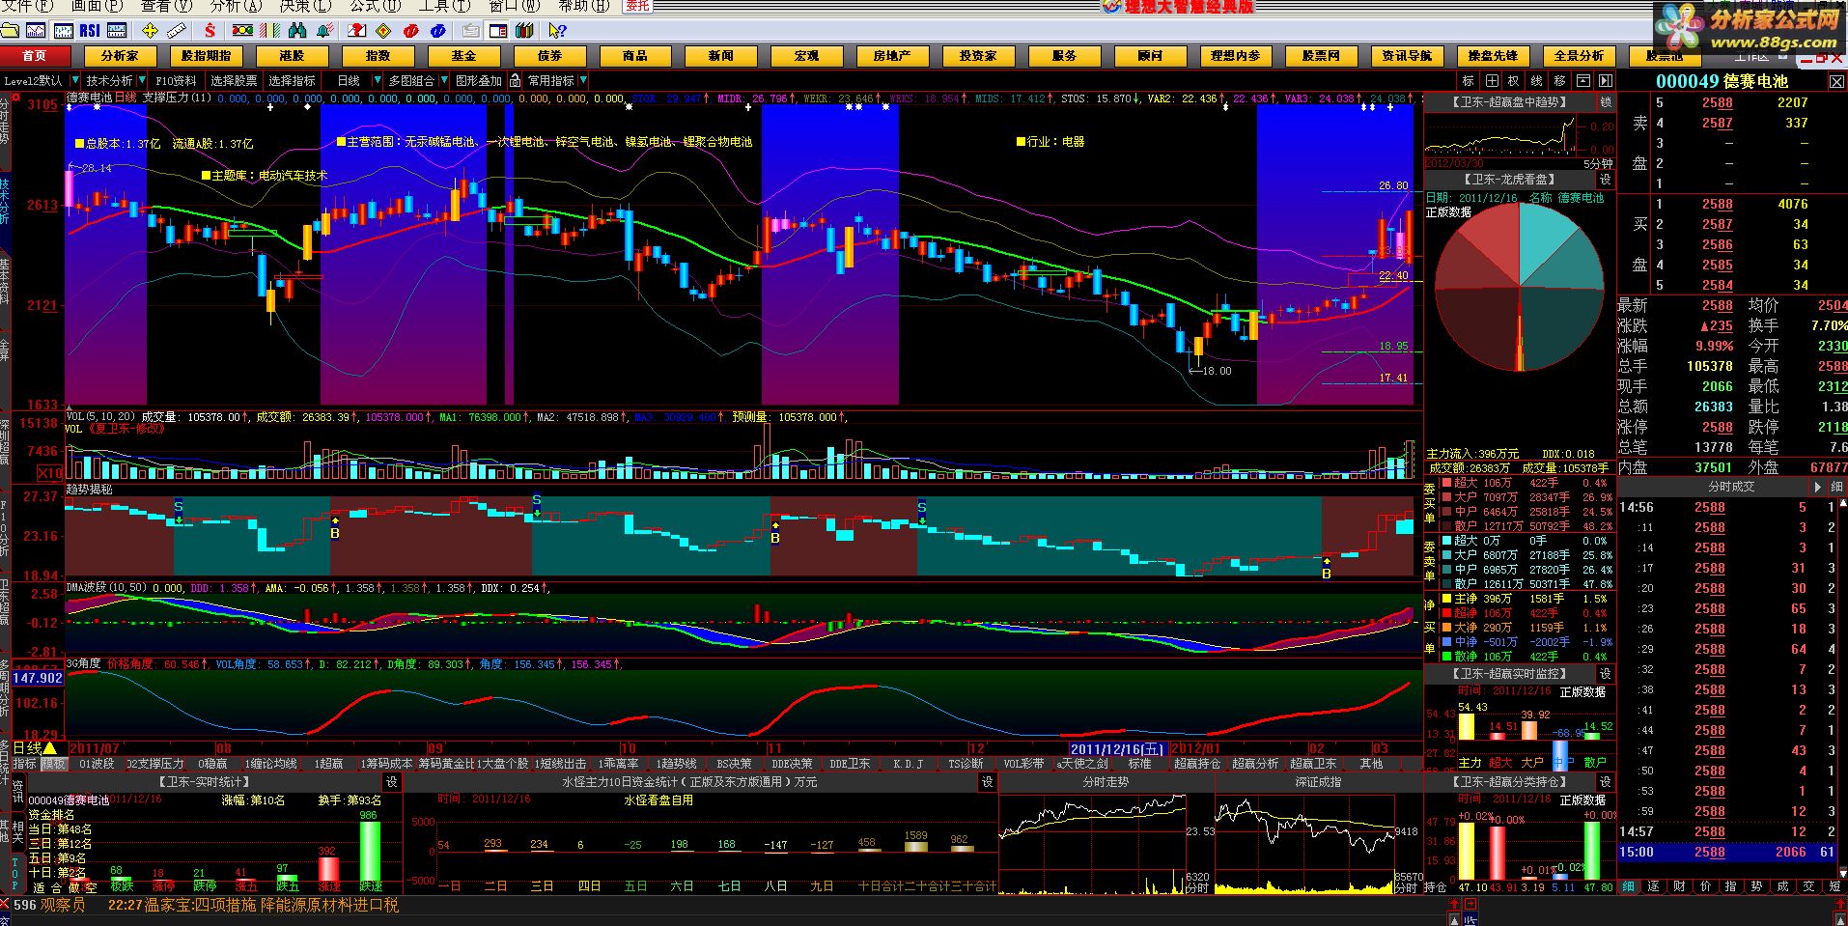This screenshot has height=926, width=1848.
Task: Click the open folder toolbar icon
Action: [10, 31]
